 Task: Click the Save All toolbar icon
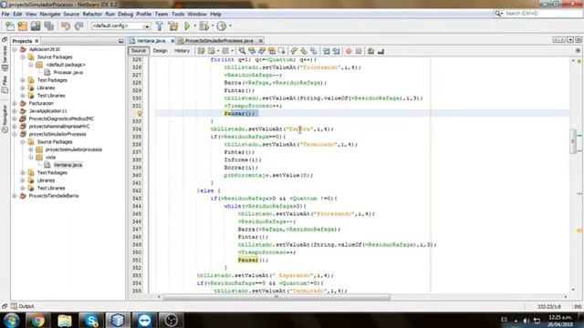pyautogui.click(x=48, y=26)
